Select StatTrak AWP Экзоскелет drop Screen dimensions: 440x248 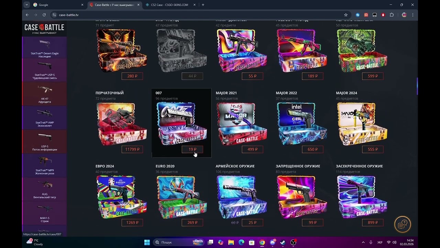click(x=44, y=118)
